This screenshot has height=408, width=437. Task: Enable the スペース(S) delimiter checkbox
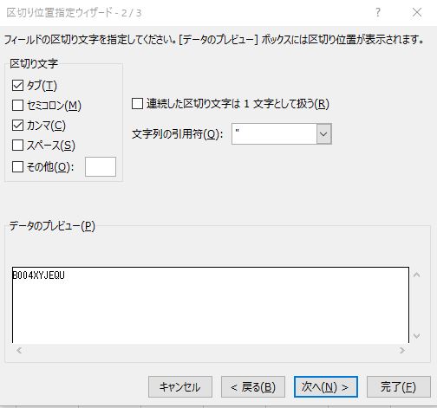pyautogui.click(x=17, y=146)
